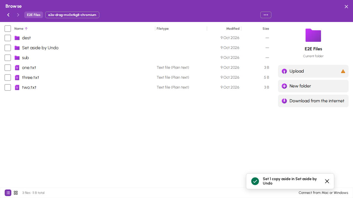Open the e2e-drag-mv0xtkg8-chromium breadcrumb
The width and height of the screenshot is (353, 198).
(x=72, y=15)
